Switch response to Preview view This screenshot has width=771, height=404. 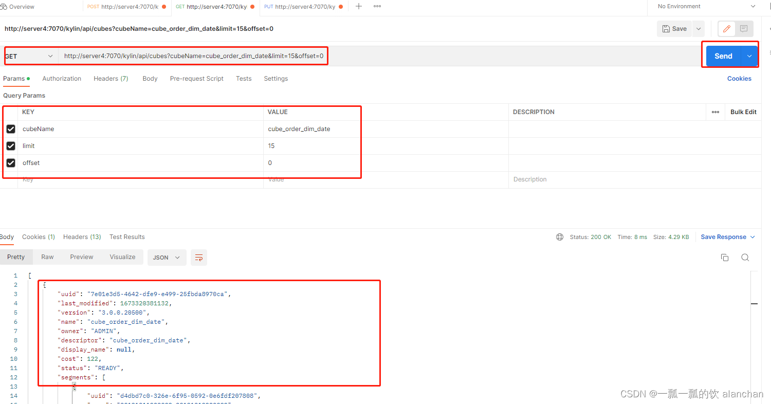(82, 257)
